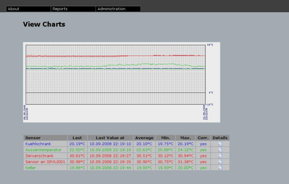289x184 pixels.
Task: Select the Keller sensor link
Action: click(31, 167)
